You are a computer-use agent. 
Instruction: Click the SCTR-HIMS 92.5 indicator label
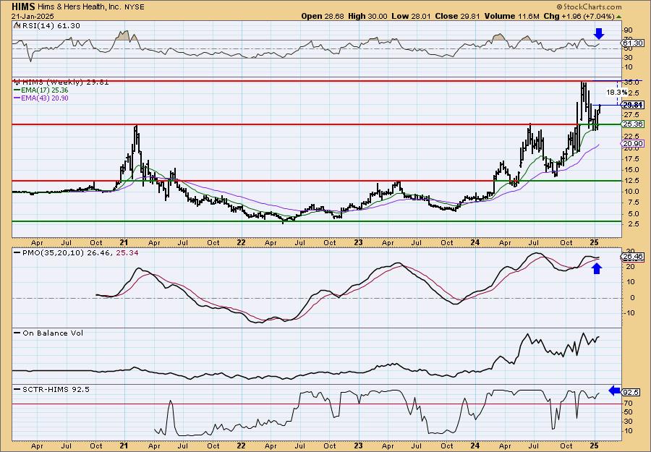[55, 389]
